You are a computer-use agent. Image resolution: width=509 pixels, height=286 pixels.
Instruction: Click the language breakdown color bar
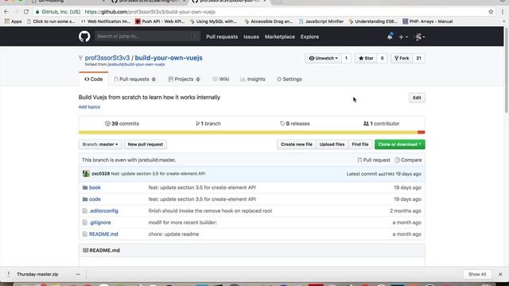(251, 133)
